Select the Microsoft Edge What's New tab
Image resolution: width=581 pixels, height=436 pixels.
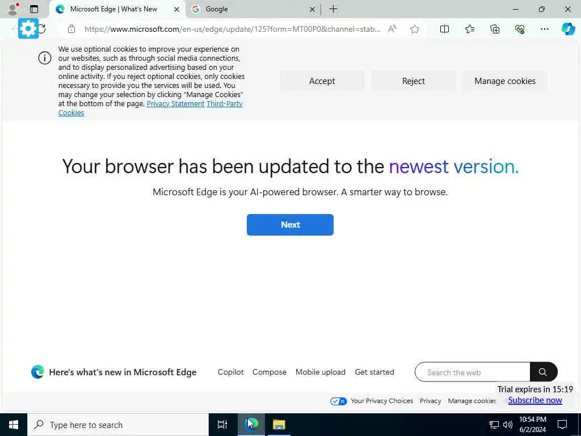[x=118, y=9]
